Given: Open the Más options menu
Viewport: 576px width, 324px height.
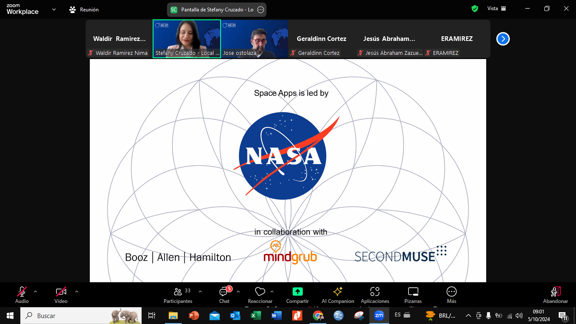Looking at the screenshot, I should pyautogui.click(x=452, y=294).
